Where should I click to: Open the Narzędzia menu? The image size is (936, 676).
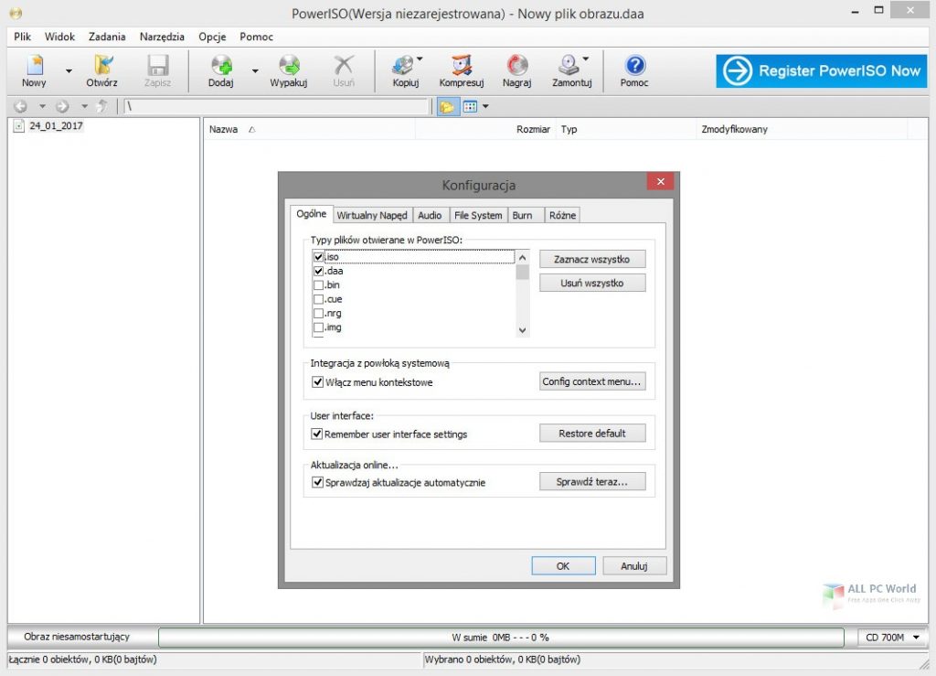[162, 37]
